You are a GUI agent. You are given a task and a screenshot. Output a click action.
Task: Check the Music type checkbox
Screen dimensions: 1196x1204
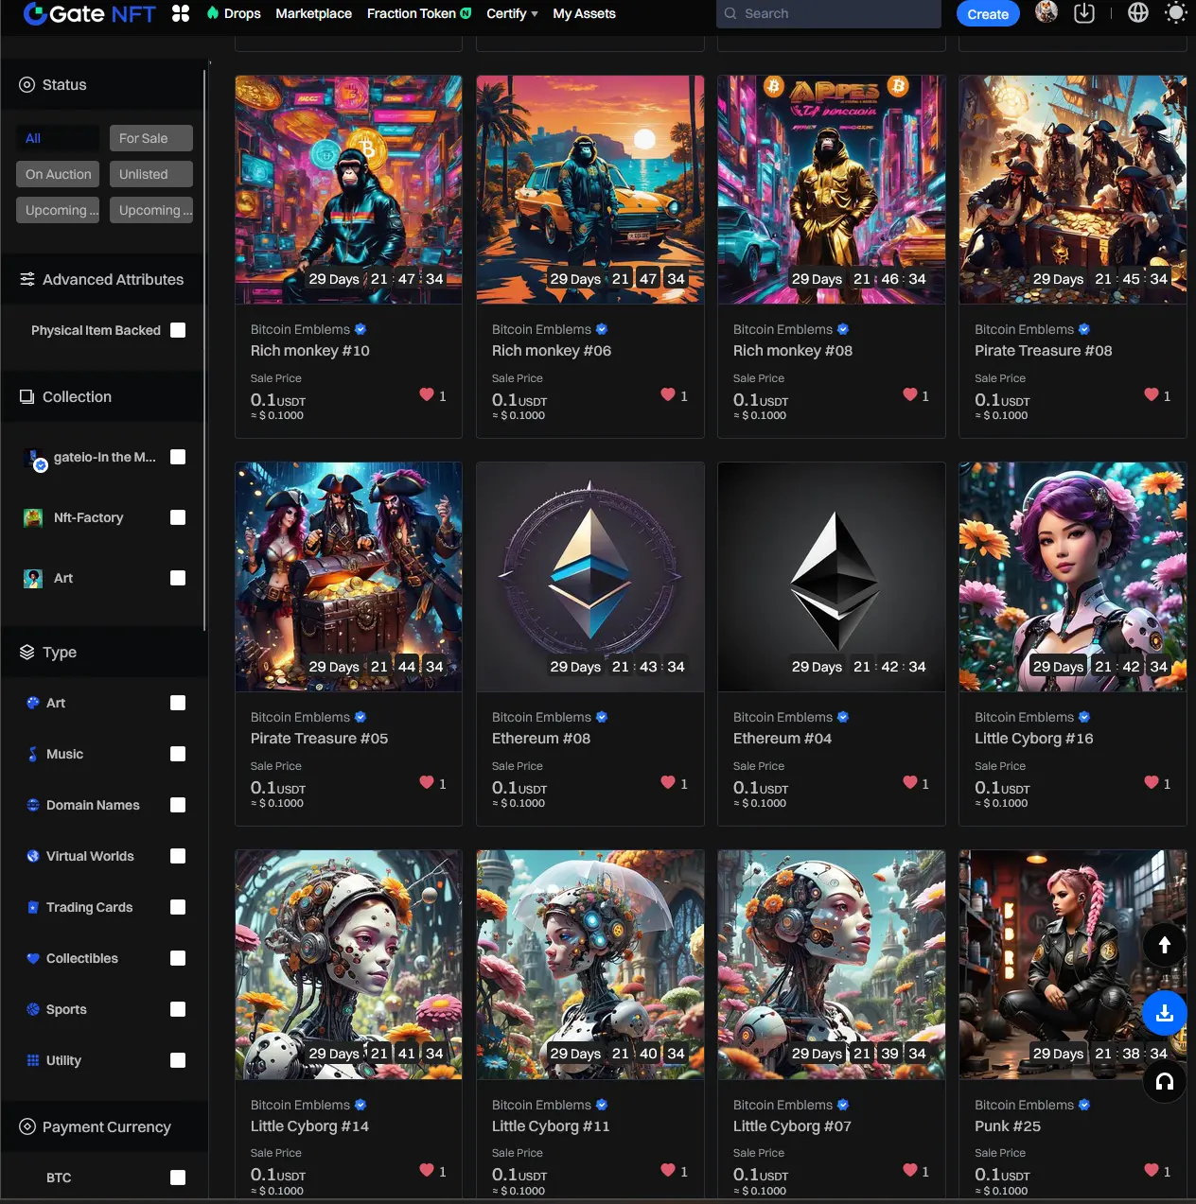pos(178,754)
